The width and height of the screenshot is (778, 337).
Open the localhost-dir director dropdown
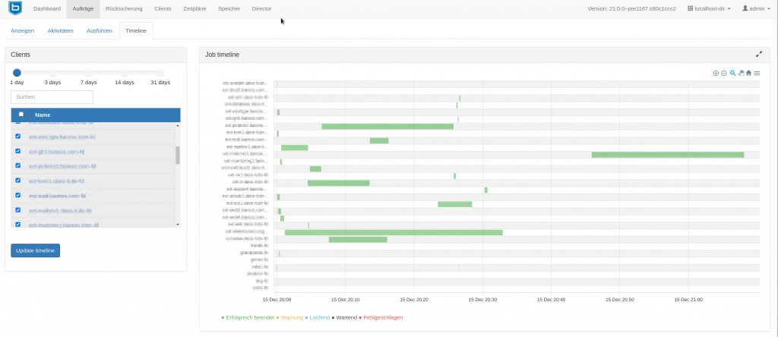pyautogui.click(x=709, y=8)
